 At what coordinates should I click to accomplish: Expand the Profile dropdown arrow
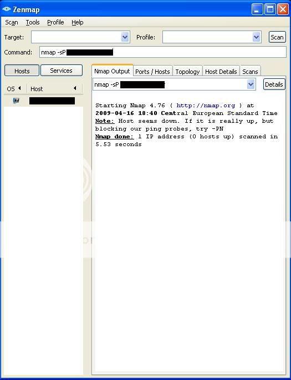256,37
